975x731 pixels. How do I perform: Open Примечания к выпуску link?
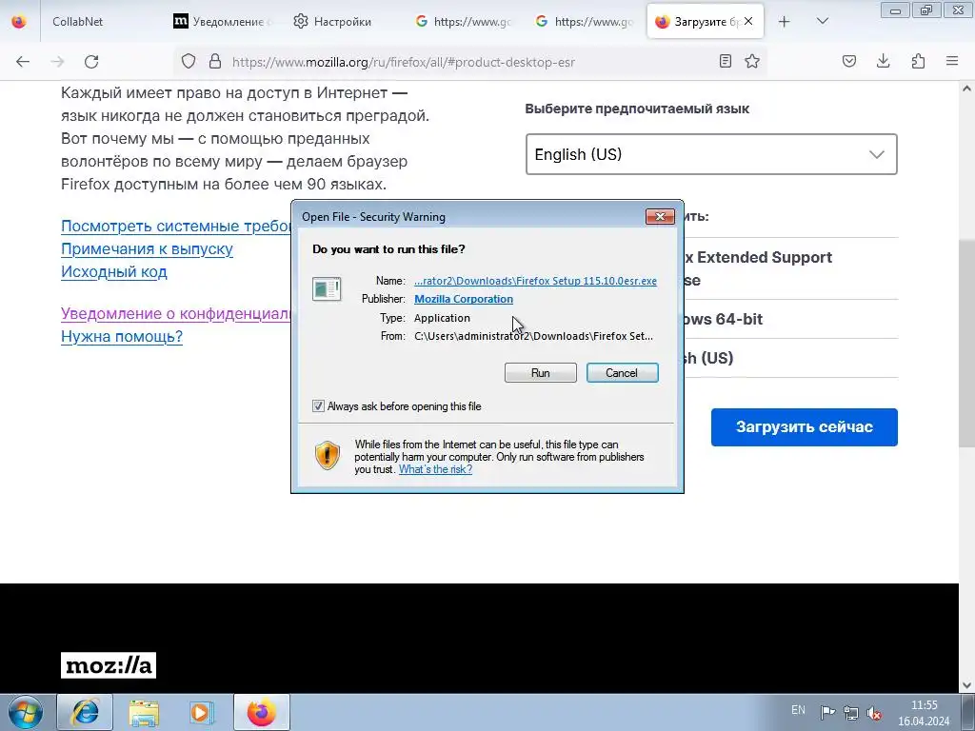point(147,248)
